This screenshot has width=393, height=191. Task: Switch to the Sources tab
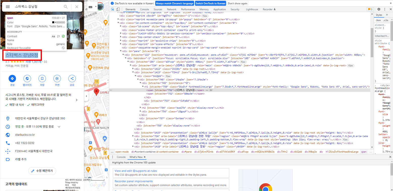158,9
